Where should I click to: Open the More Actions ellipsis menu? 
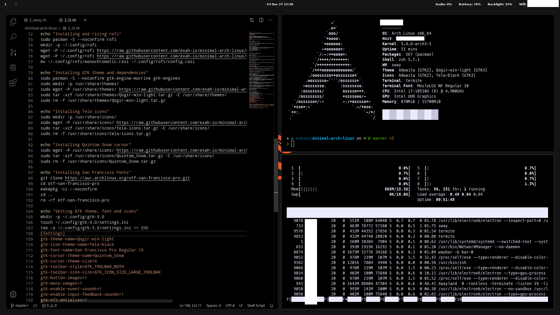[x=270, y=20]
